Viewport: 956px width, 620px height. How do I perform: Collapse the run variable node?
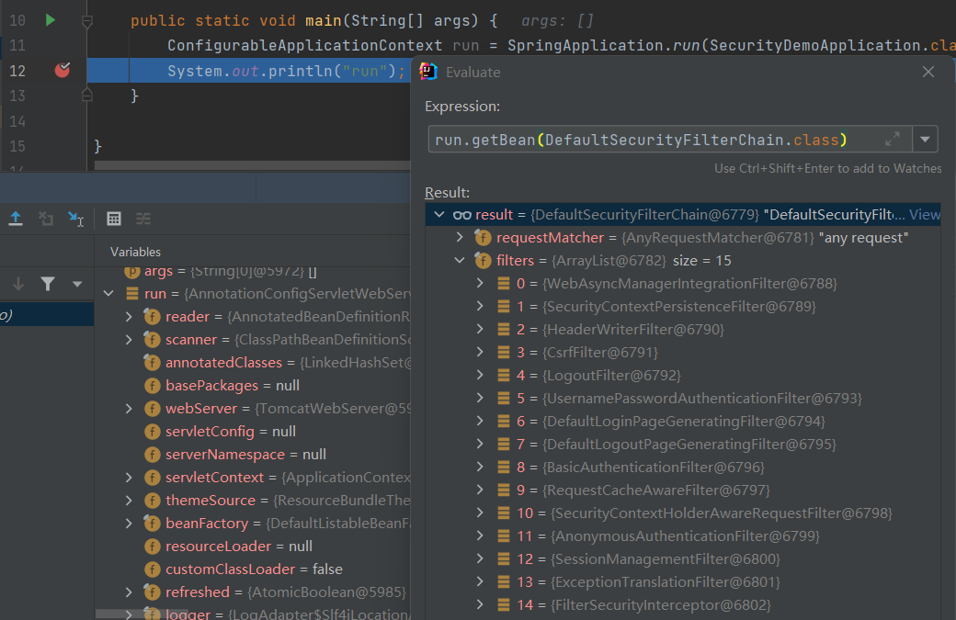click(x=108, y=294)
